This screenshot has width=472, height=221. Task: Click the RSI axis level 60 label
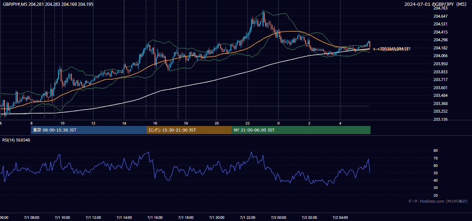(435, 165)
